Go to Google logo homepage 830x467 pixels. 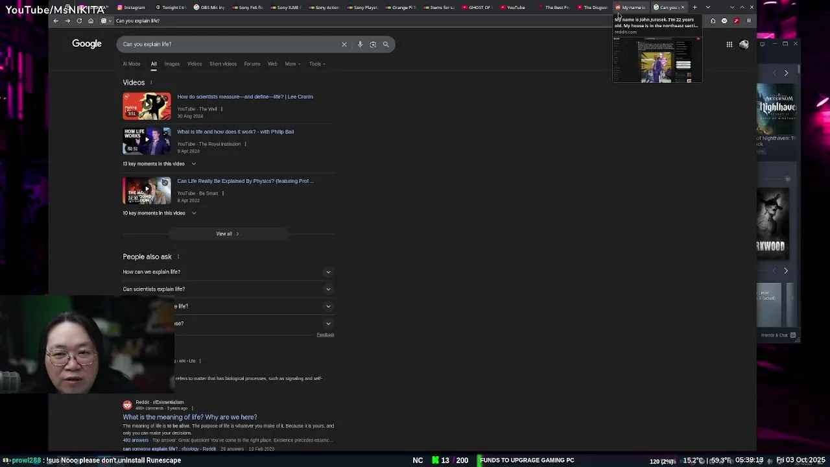(87, 43)
